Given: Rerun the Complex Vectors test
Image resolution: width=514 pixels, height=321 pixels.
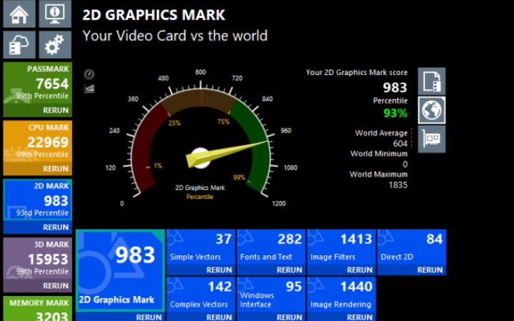Looking at the screenshot, I should click(x=219, y=317).
